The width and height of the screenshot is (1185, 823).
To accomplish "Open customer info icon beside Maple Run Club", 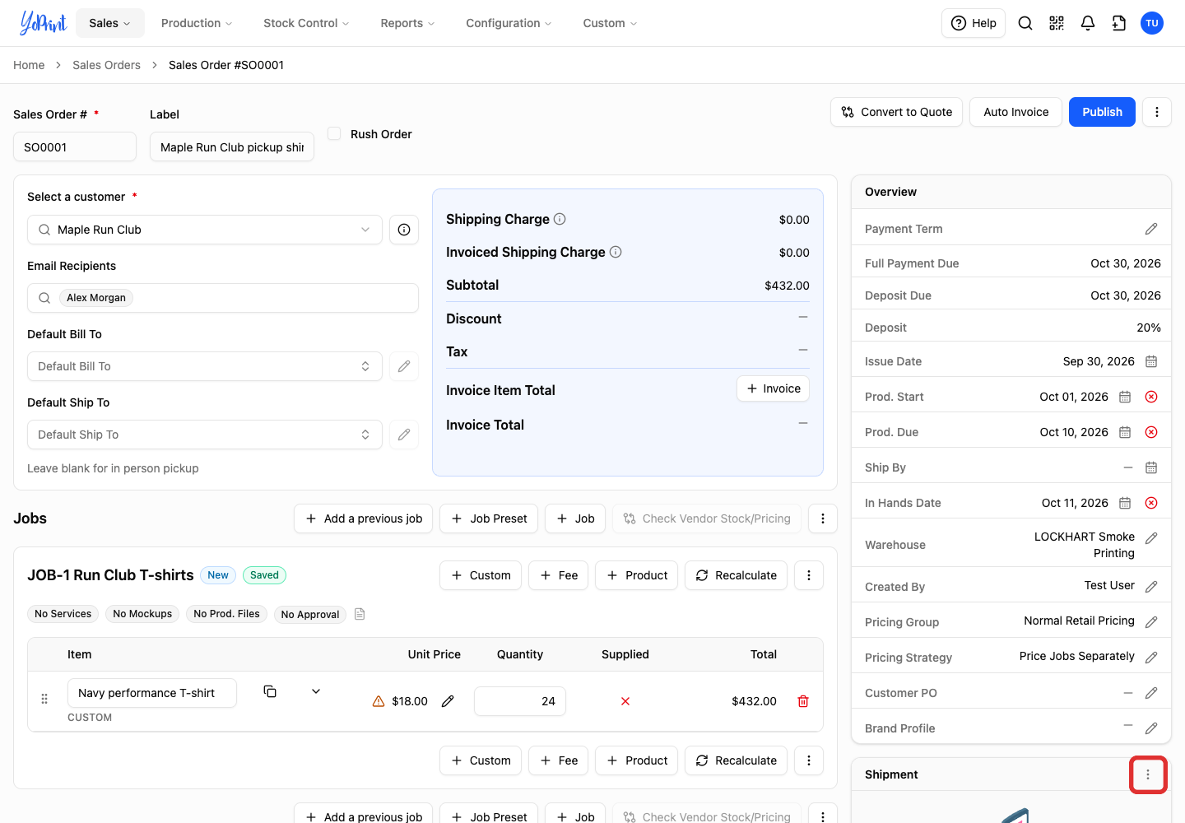I will 404,230.
